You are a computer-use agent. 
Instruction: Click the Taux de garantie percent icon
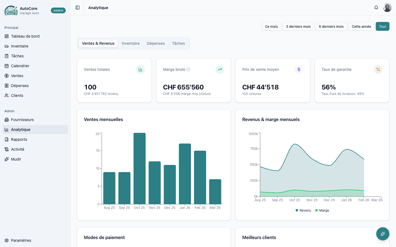pyautogui.click(x=378, y=69)
